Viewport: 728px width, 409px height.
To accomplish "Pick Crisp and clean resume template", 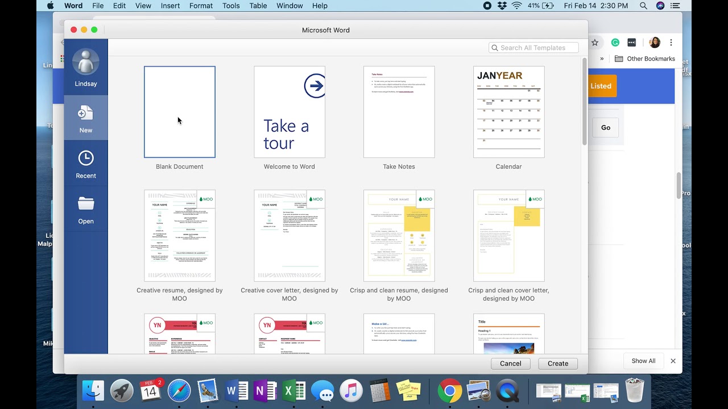I will 399,236.
